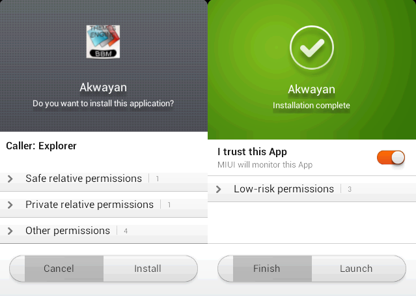Click the count badge next to Other permissions
Viewport: 416px width, 296px height.
(x=126, y=231)
